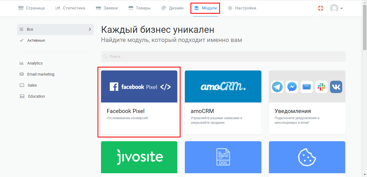Click the Education sidebar icon
This screenshot has width=367, height=177.
(22, 96)
